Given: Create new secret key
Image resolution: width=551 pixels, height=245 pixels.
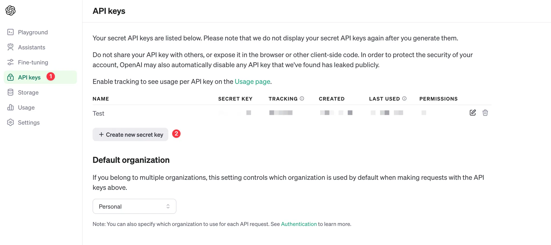Looking at the screenshot, I should pyautogui.click(x=130, y=134).
